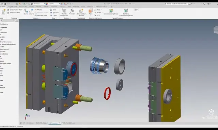Click the browser panel search magnifier icon
This screenshot has width=218, height=130.
click(x=14, y=21)
